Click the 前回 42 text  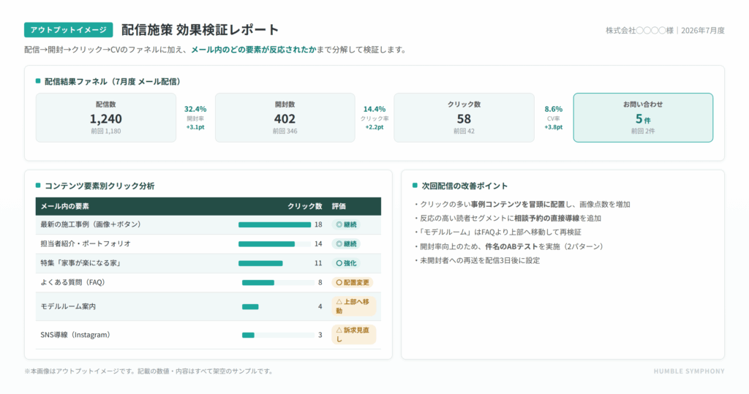464,131
